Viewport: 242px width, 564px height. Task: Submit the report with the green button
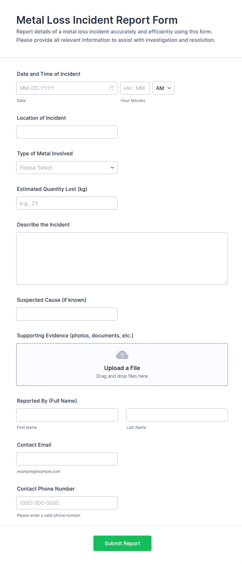122,543
